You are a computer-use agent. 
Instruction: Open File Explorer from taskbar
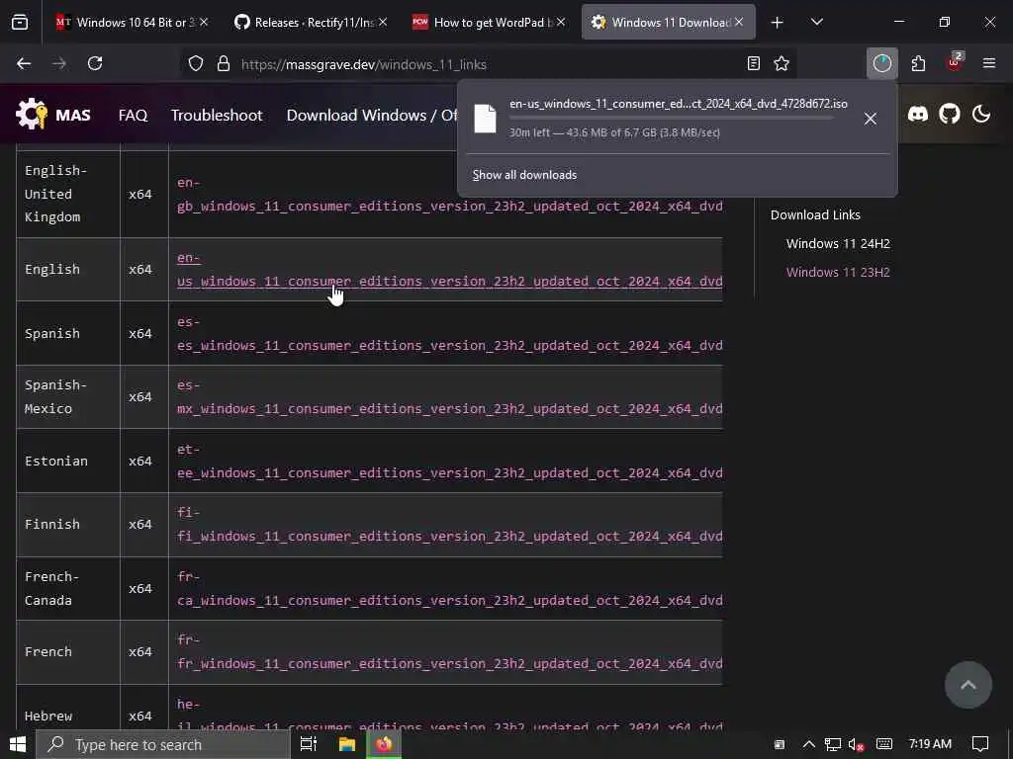347,745
